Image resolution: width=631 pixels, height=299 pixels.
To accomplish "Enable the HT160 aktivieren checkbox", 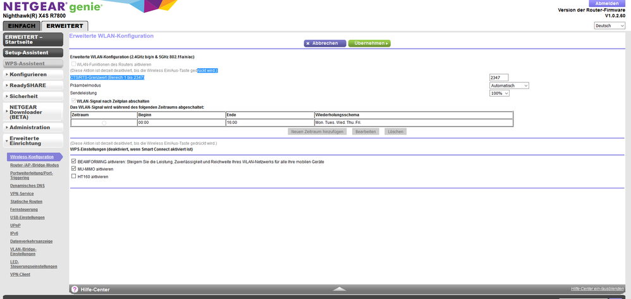I will [74, 176].
